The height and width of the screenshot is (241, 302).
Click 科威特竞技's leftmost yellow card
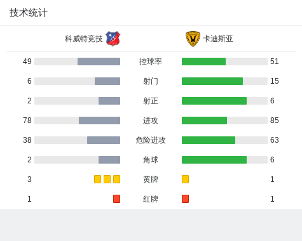tap(97, 179)
